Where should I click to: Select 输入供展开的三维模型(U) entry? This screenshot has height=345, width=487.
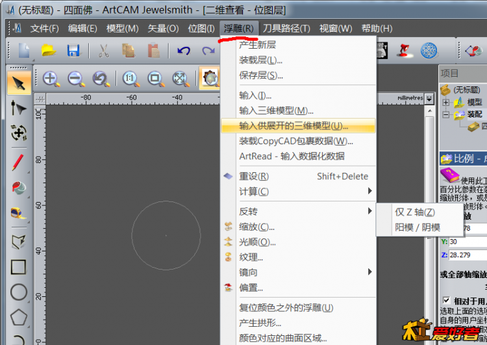click(x=298, y=125)
